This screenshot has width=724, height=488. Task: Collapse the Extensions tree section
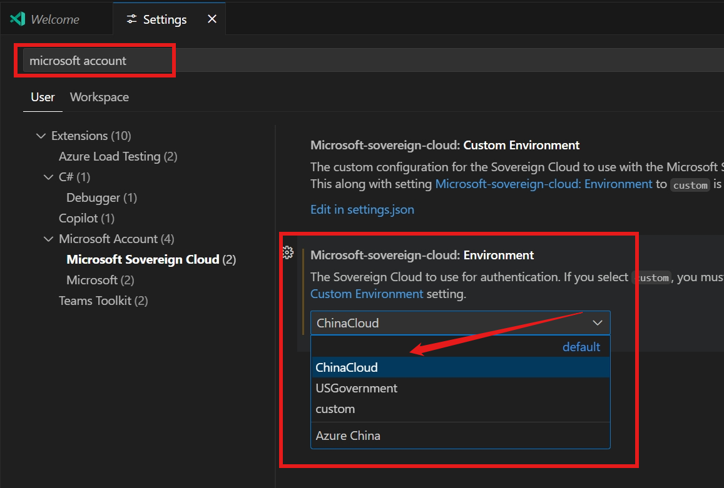(41, 136)
